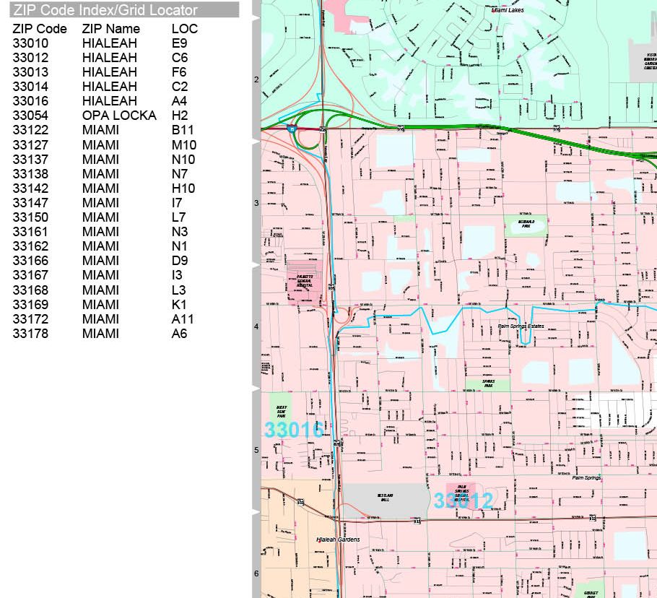
Task: Click the Palm Springs General Hospital block
Action: tap(461, 494)
